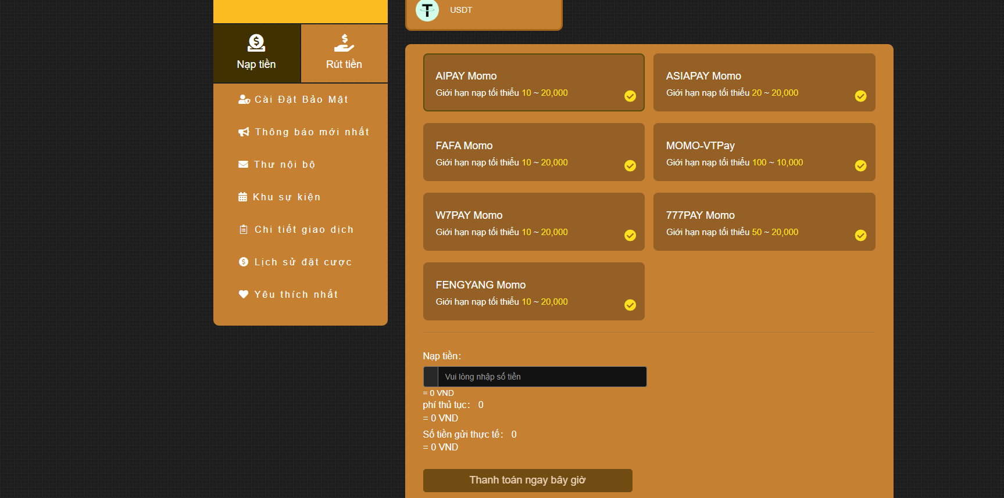
Task: Choose the FAFA Momo payment option
Action: [x=533, y=152]
